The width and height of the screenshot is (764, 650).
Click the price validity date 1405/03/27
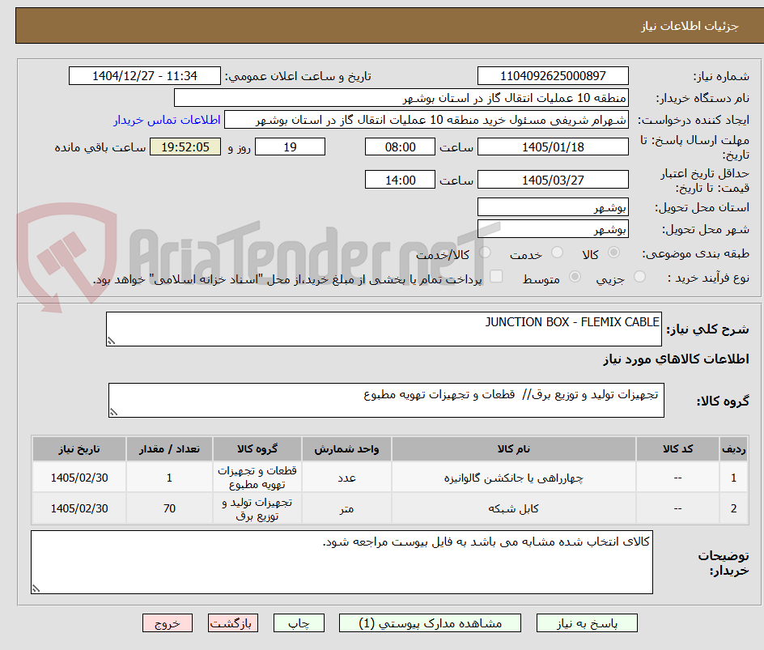click(x=553, y=180)
